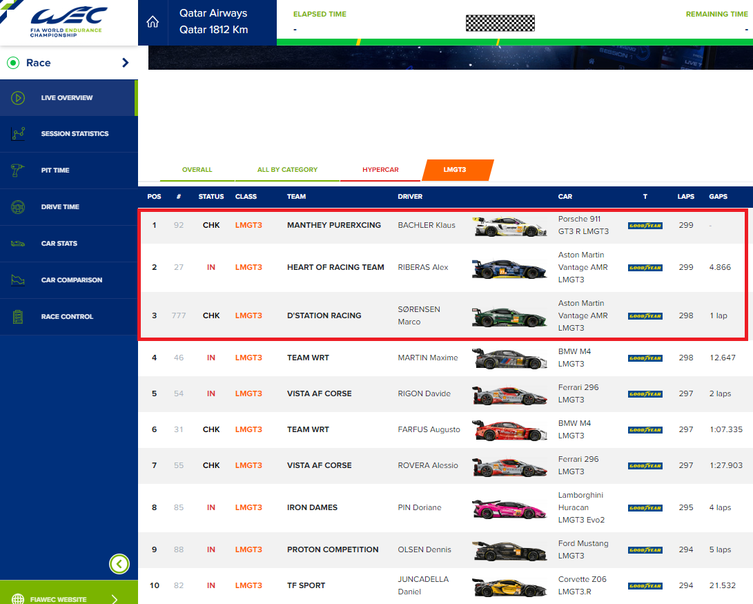Image resolution: width=753 pixels, height=604 pixels.
Task: Collapse sidebar with green chevron button
Action: pyautogui.click(x=119, y=564)
